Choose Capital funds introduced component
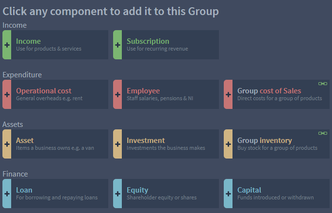The height and width of the screenshot is (213, 332). [x=277, y=194]
